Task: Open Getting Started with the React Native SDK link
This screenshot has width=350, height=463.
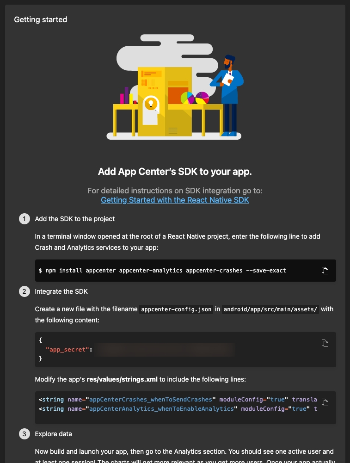Action: tap(175, 200)
